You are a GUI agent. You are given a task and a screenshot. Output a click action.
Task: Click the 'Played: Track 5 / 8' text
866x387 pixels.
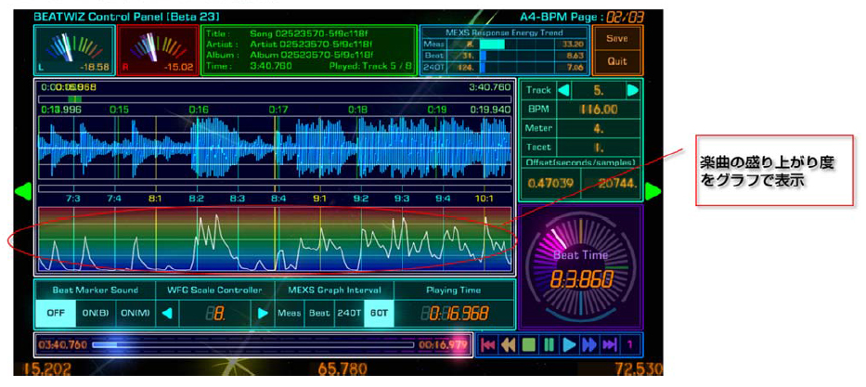coord(370,66)
